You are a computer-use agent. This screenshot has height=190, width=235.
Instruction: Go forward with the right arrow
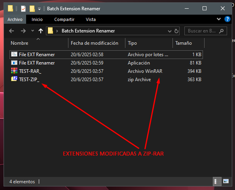tap(23, 31)
